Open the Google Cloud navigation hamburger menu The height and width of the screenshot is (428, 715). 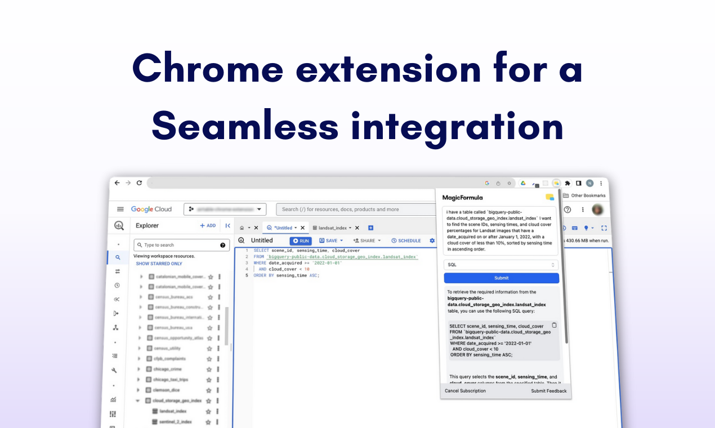click(x=120, y=209)
